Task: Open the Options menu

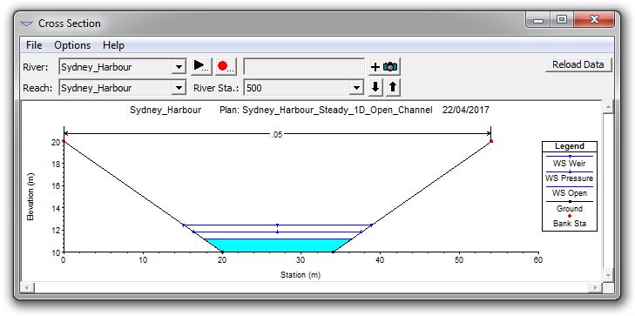Action: tap(72, 45)
